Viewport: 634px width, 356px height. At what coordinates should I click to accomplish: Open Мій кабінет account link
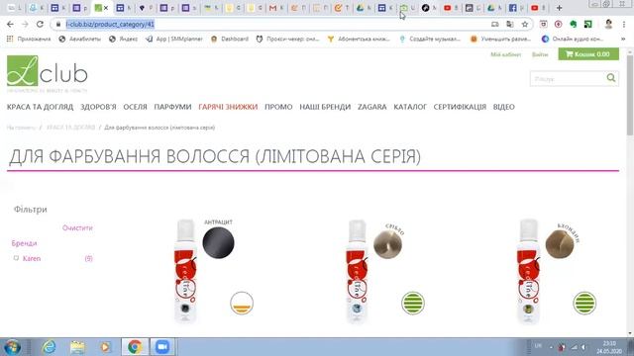506,54
